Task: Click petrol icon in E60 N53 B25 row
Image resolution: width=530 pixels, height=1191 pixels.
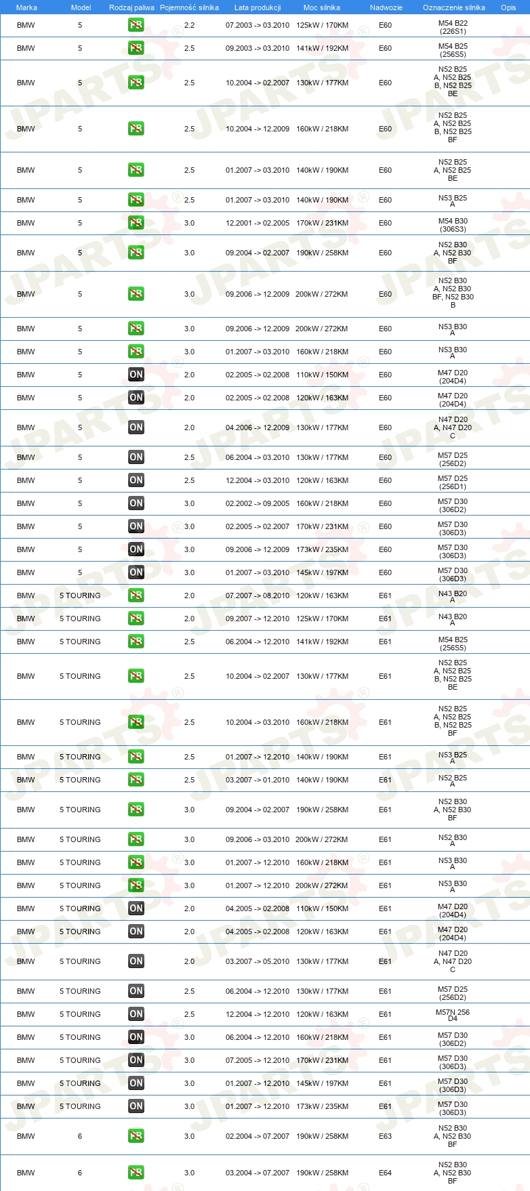Action: pos(136,200)
